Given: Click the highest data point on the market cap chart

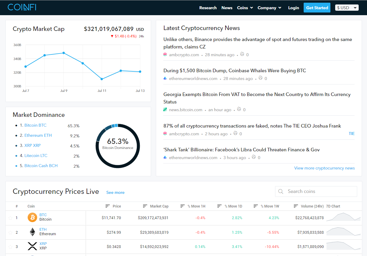Looking at the screenshot, I should pyautogui.click(x=64, y=53).
